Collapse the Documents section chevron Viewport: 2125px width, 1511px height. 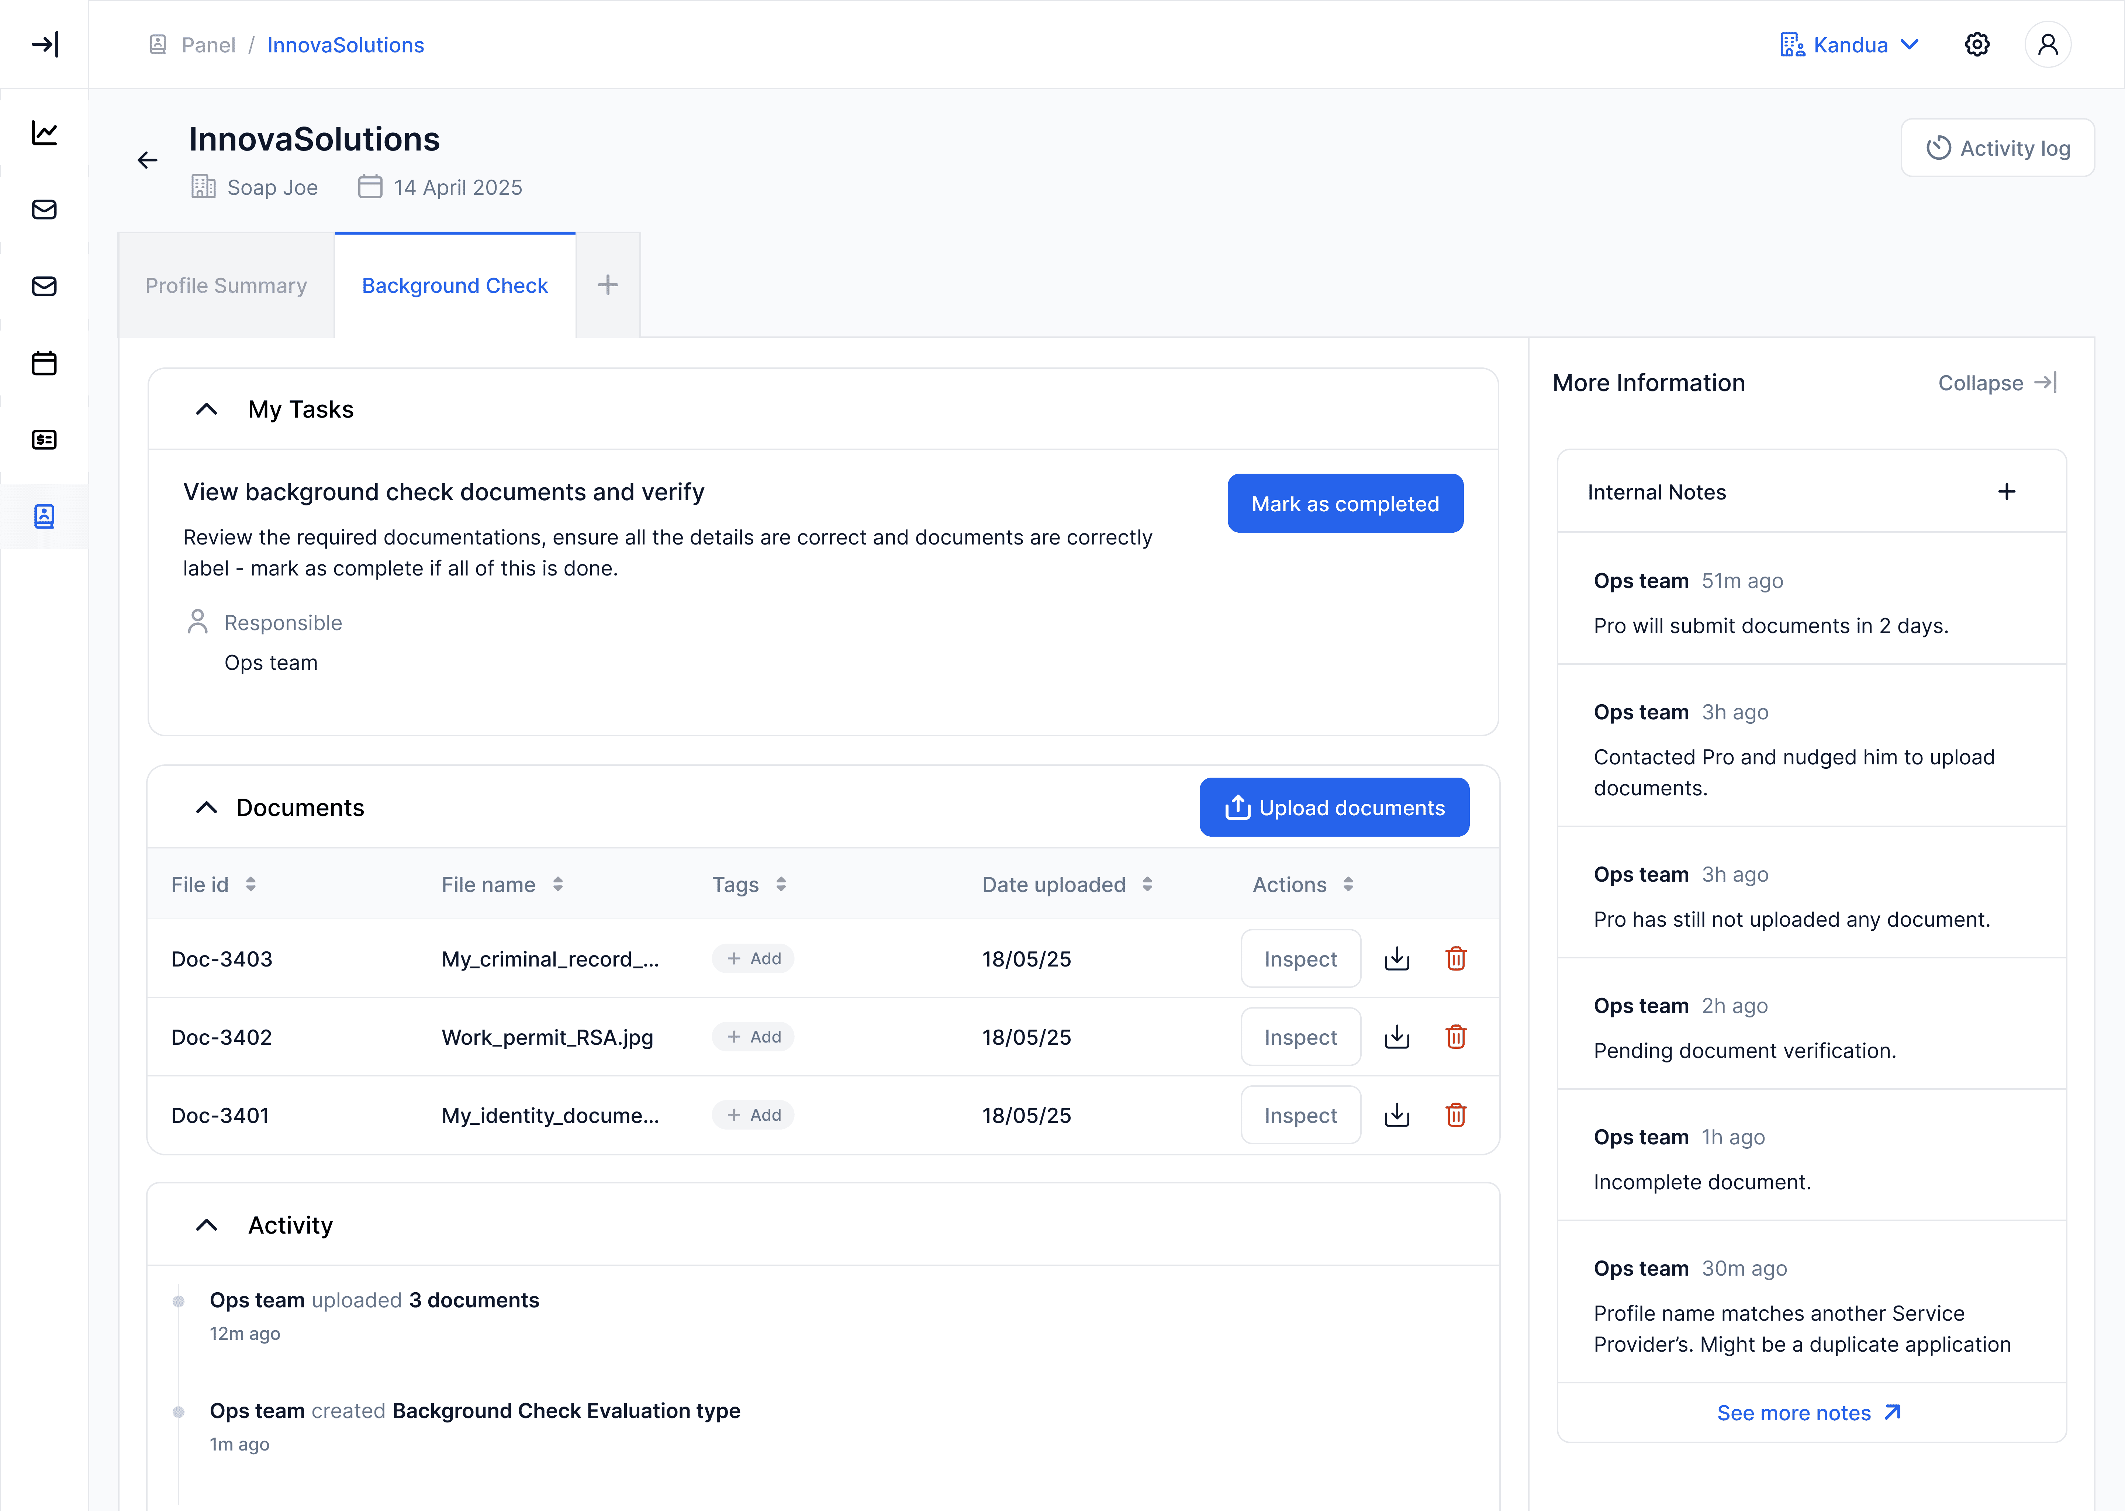coord(207,808)
